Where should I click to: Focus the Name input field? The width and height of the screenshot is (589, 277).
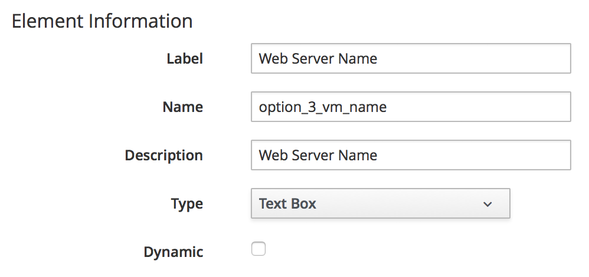[x=410, y=107]
